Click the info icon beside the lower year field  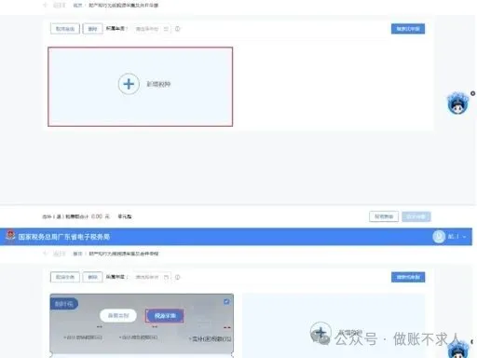pyautogui.click(x=177, y=277)
